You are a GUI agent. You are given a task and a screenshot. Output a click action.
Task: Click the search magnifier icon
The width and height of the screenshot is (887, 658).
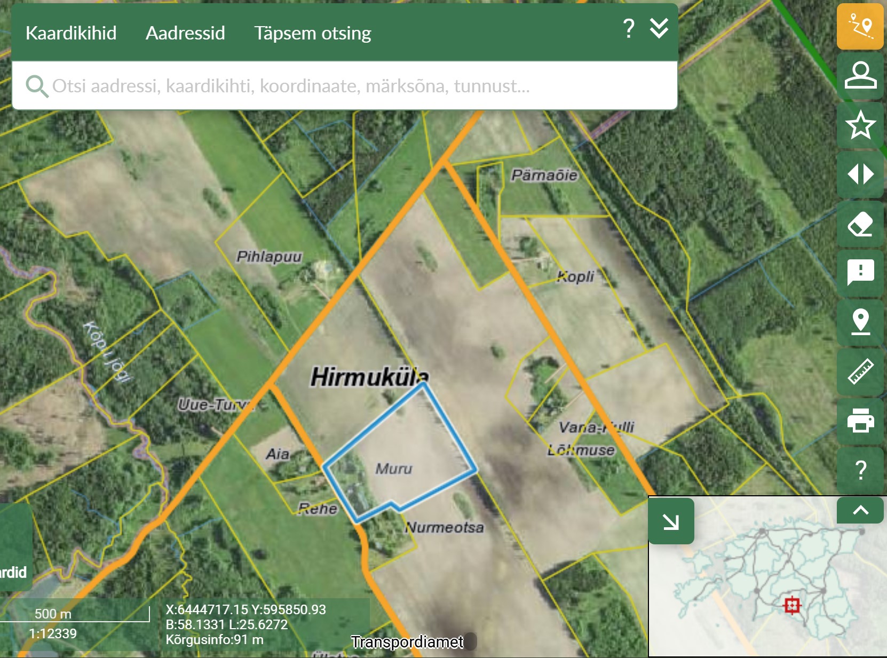[37, 86]
